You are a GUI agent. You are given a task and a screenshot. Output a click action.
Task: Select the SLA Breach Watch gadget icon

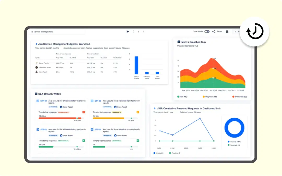pyautogui.click(x=36, y=94)
